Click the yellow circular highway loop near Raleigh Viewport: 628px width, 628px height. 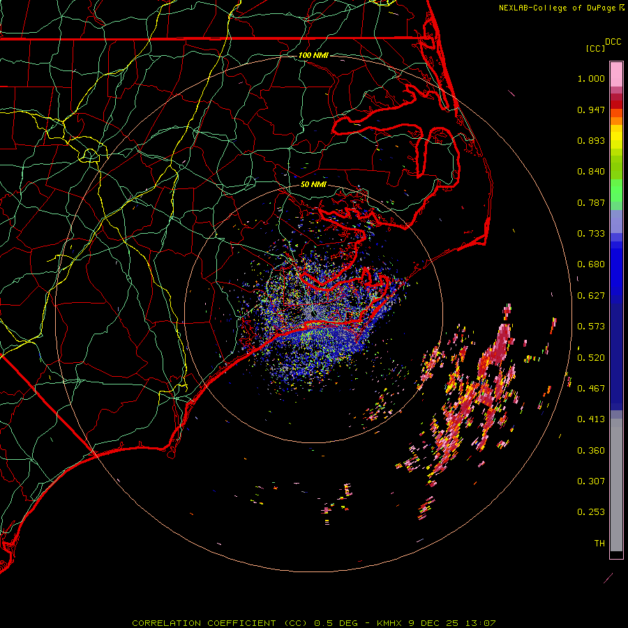click(90, 154)
